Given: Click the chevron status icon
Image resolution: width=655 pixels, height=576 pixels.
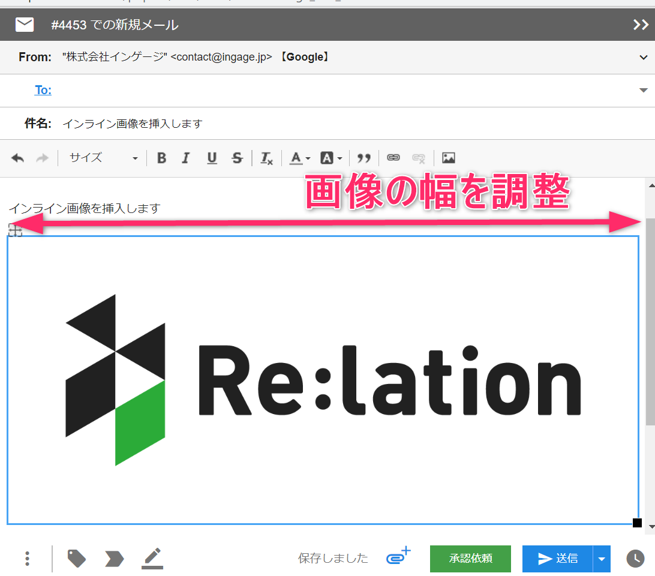Looking at the screenshot, I should point(114,559).
